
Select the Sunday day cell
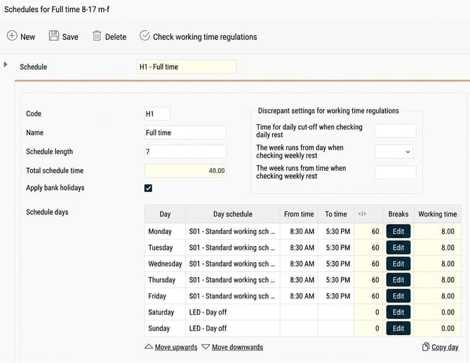[x=165, y=328]
